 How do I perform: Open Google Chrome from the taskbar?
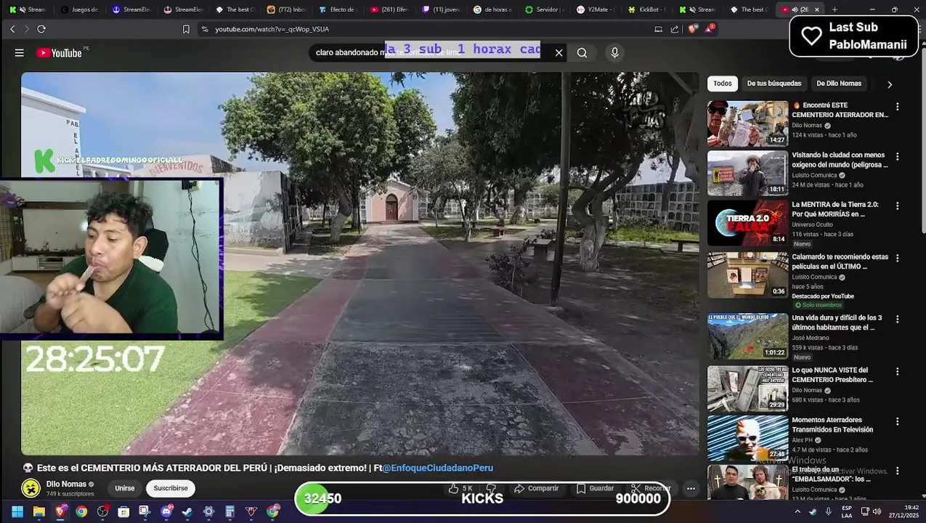pos(81,511)
